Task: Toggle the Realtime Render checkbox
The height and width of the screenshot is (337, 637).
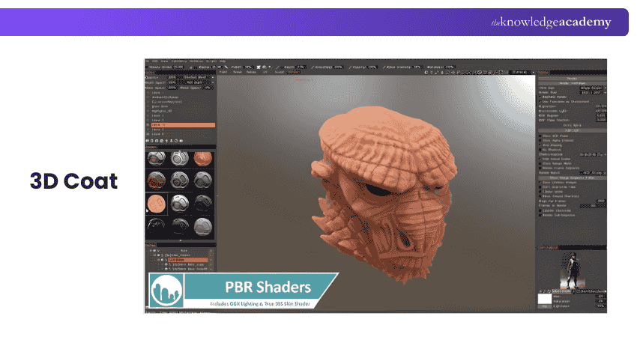Action: click(540, 97)
